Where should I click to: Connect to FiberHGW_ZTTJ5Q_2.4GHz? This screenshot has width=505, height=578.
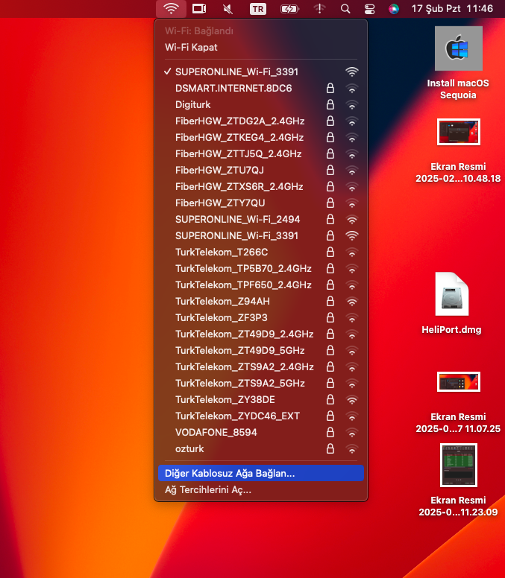[x=261, y=153]
